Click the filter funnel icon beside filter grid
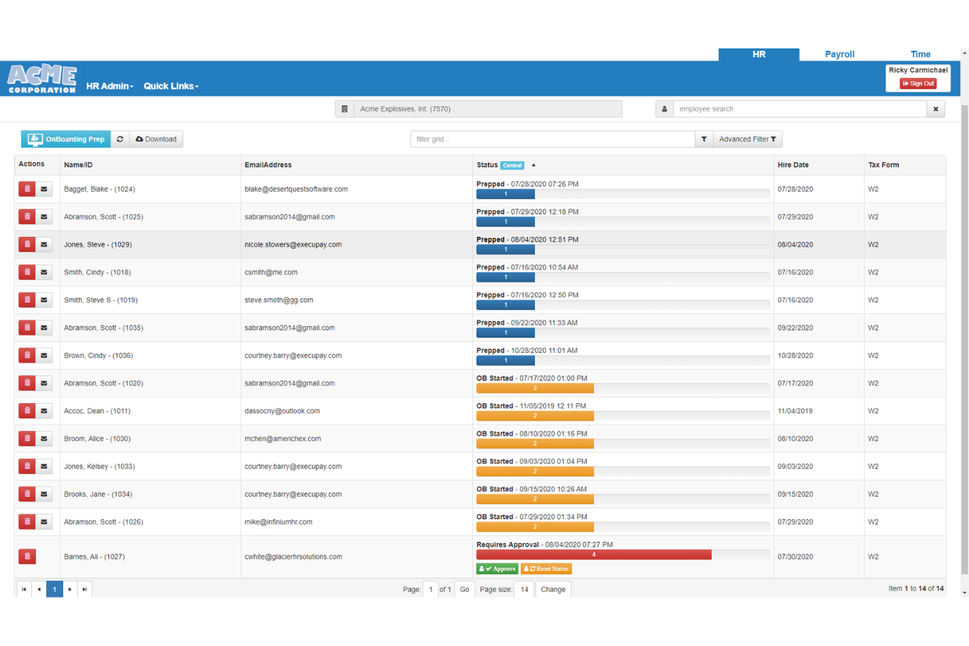This screenshot has width=969, height=646. (704, 139)
